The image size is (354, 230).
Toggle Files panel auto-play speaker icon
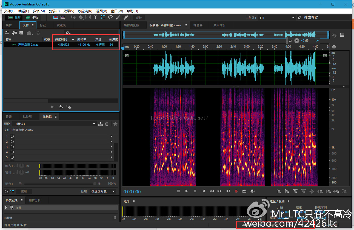pyautogui.click(x=69, y=107)
